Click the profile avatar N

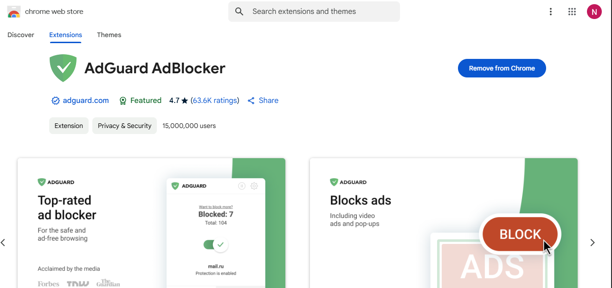(594, 12)
